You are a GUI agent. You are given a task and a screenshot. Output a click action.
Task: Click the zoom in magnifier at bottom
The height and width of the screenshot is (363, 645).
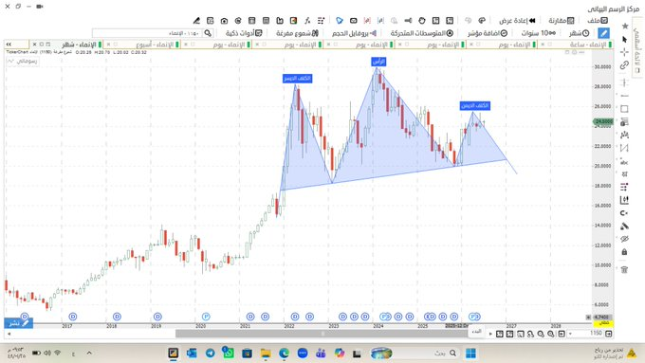click(551, 334)
